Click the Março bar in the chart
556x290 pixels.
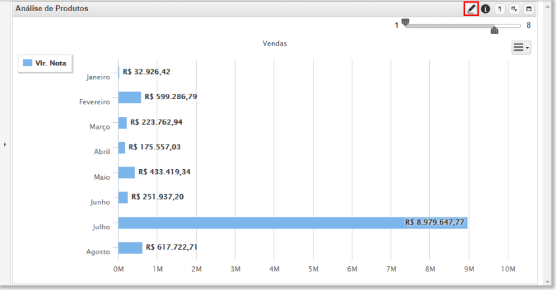pyautogui.click(x=122, y=123)
